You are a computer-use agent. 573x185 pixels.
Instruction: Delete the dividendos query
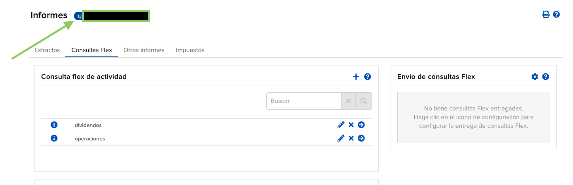pos(351,125)
